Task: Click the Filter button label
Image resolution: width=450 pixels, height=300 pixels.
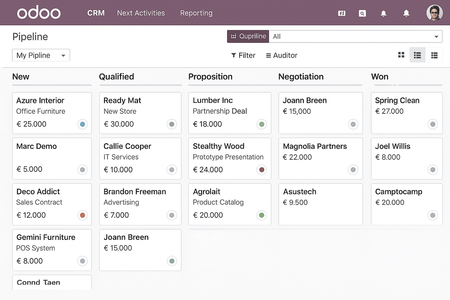Action: tap(247, 55)
